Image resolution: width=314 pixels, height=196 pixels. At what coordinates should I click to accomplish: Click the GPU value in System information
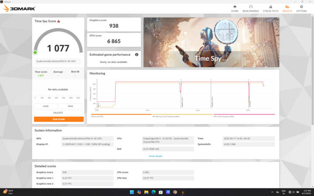click(x=87, y=139)
